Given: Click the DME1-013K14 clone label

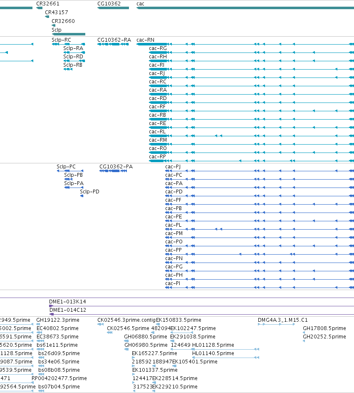Looking at the screenshot, I should [x=67, y=301].
